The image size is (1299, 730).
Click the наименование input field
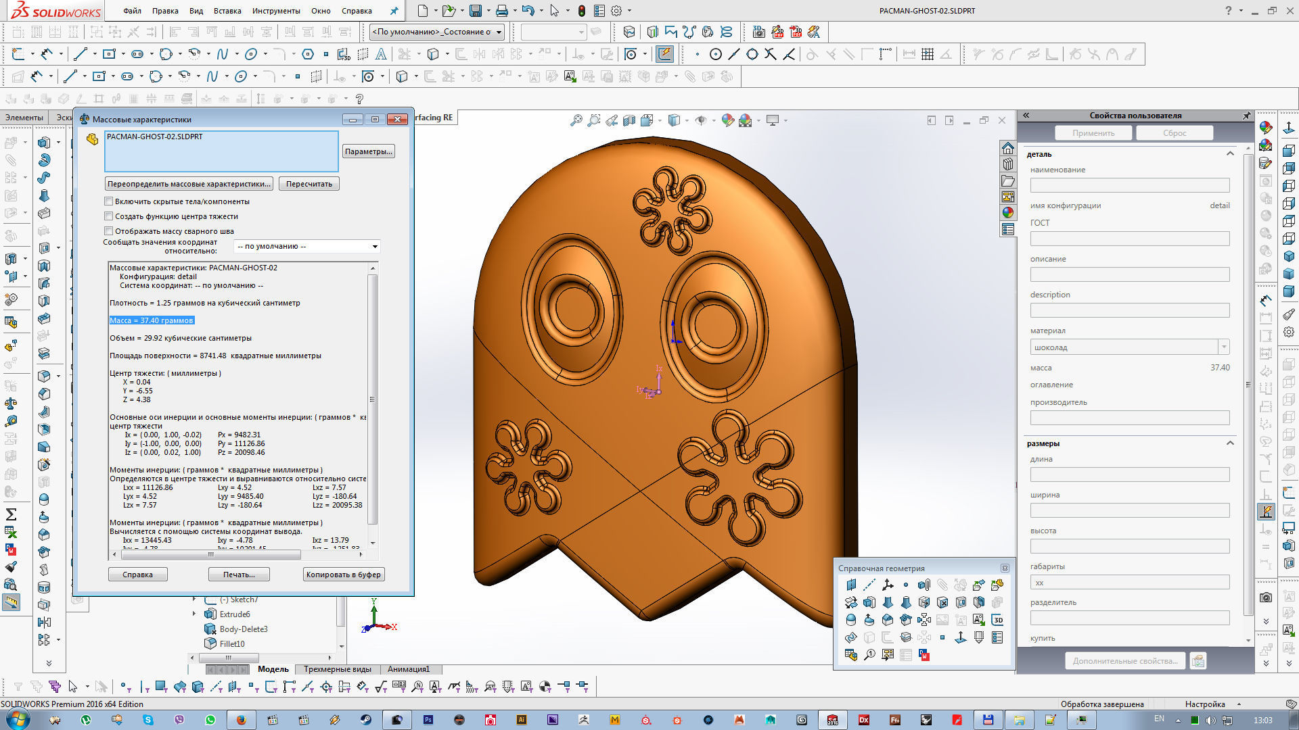(x=1130, y=185)
